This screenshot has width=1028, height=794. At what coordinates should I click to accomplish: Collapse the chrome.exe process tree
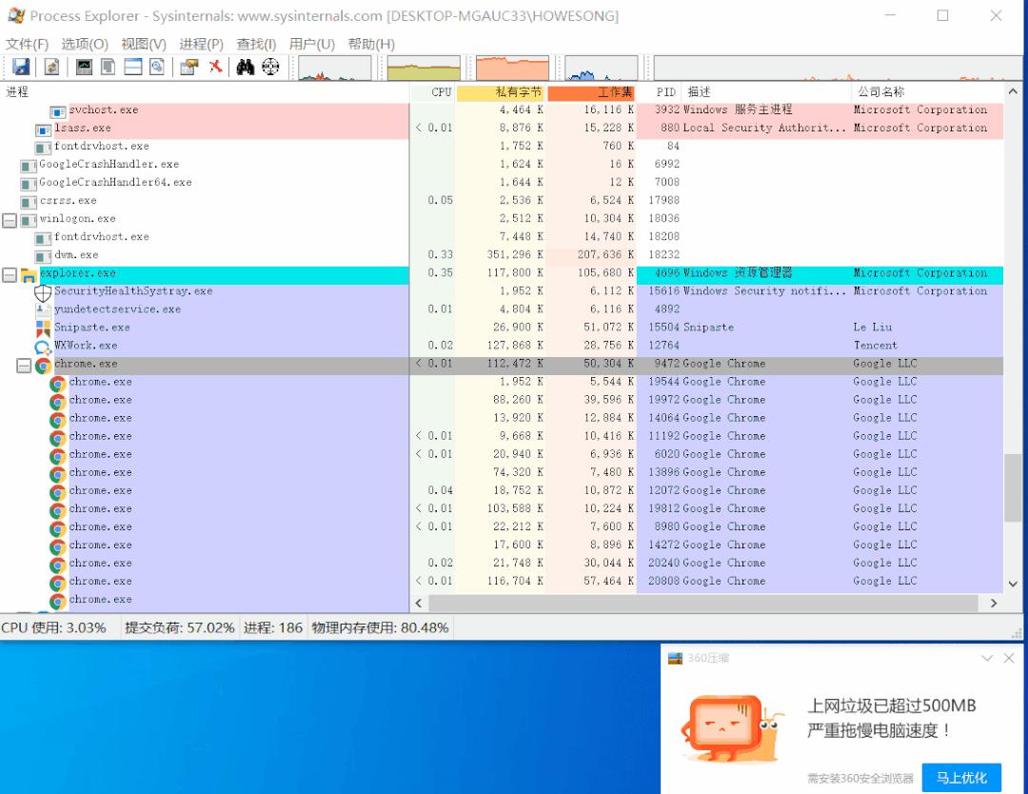coord(23,364)
